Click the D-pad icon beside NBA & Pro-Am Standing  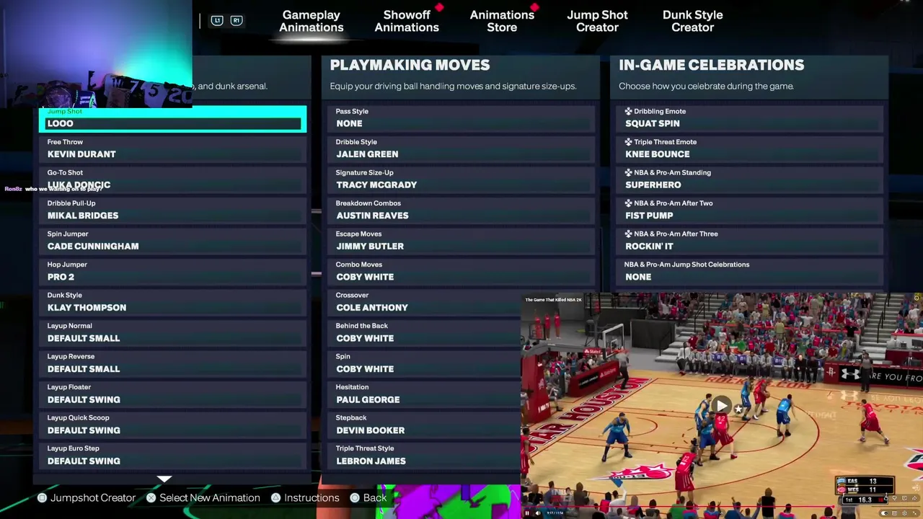628,172
